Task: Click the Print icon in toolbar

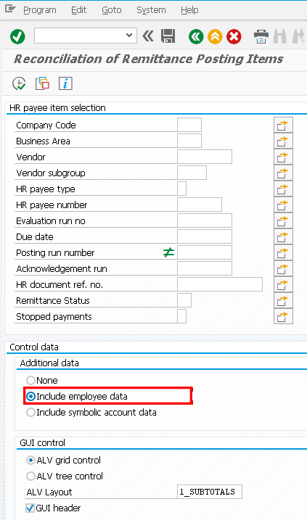Action: point(261,36)
